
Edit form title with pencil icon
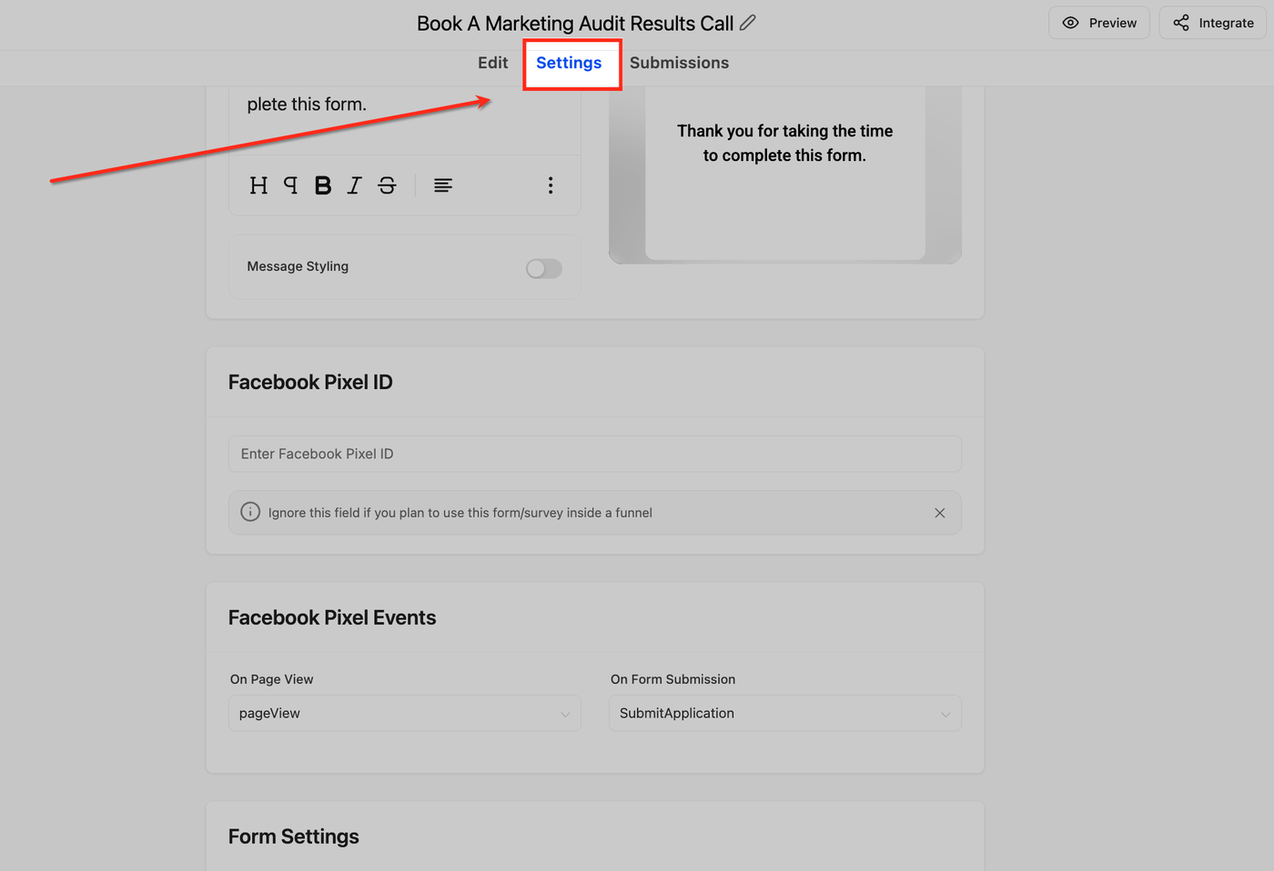[x=747, y=23]
